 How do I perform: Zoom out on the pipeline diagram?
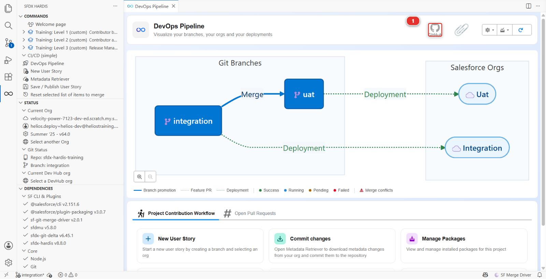pos(150,177)
